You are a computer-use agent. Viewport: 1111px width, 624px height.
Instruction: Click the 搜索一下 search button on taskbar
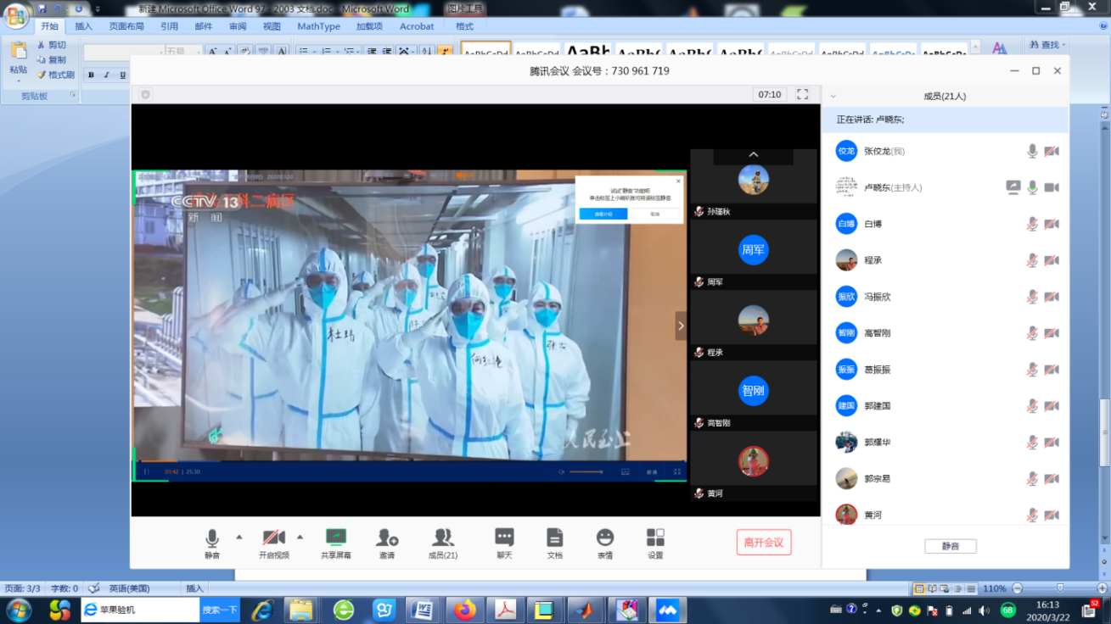coord(220,610)
